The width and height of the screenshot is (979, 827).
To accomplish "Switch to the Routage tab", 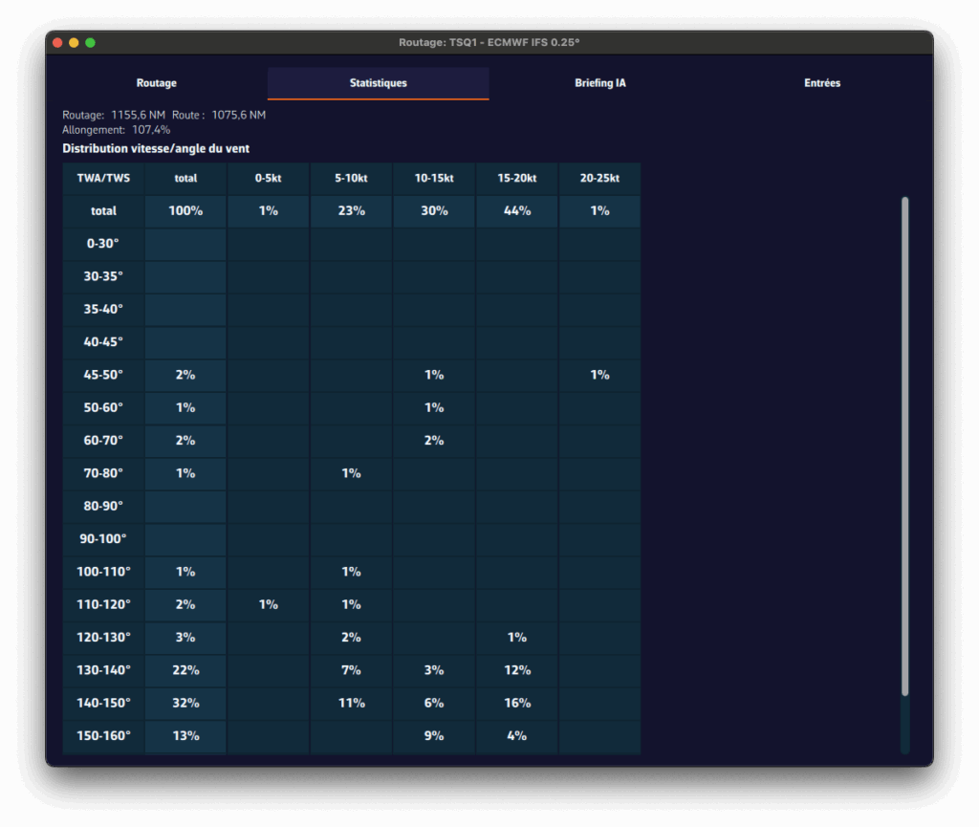I will click(x=156, y=83).
